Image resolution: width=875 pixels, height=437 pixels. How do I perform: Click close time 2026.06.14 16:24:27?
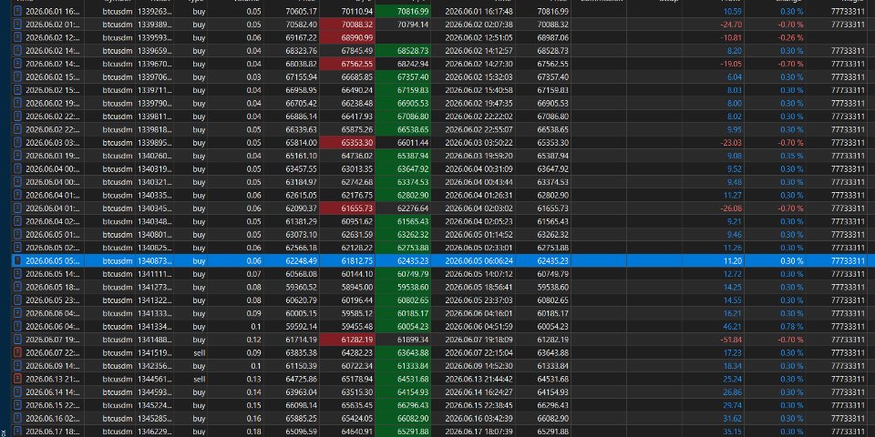pos(480,391)
